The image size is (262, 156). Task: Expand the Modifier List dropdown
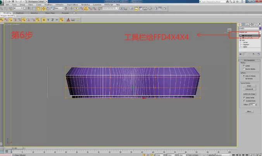pos(248,32)
